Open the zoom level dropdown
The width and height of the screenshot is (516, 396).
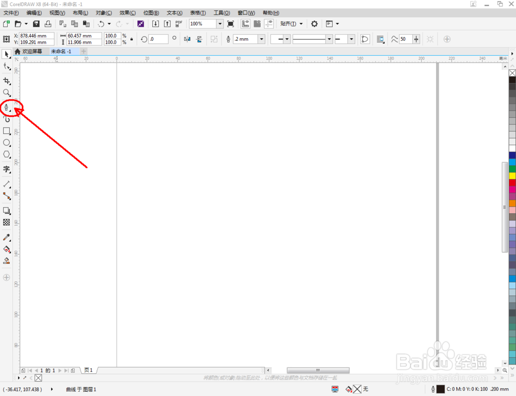point(220,24)
